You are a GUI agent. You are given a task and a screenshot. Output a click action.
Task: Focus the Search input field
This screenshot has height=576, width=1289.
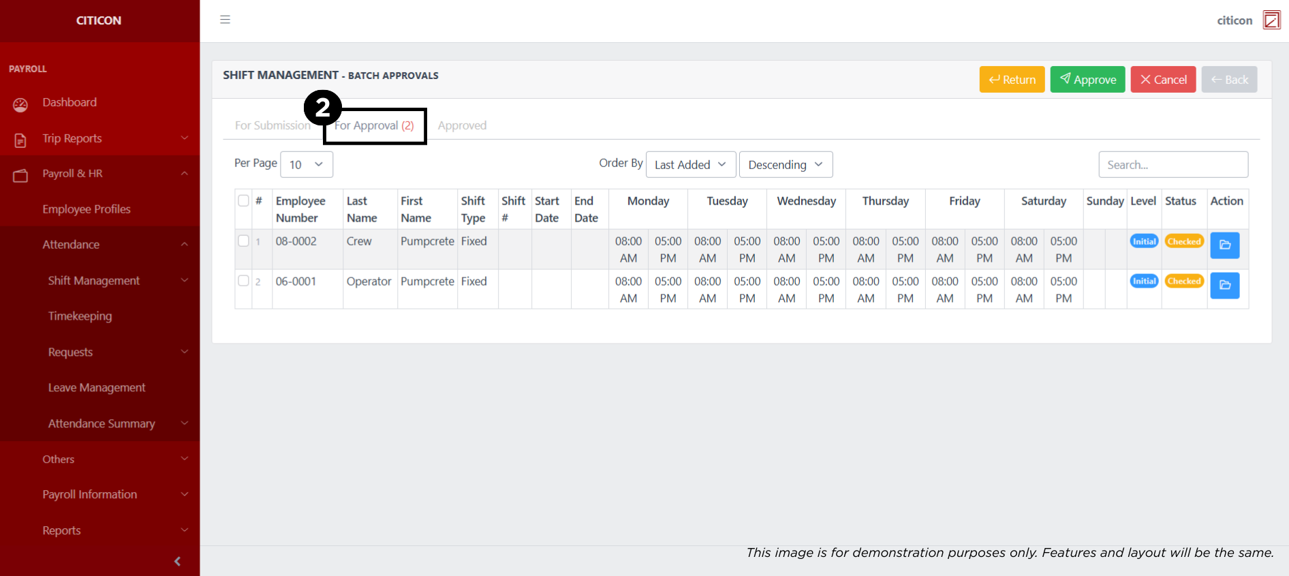[x=1172, y=164]
